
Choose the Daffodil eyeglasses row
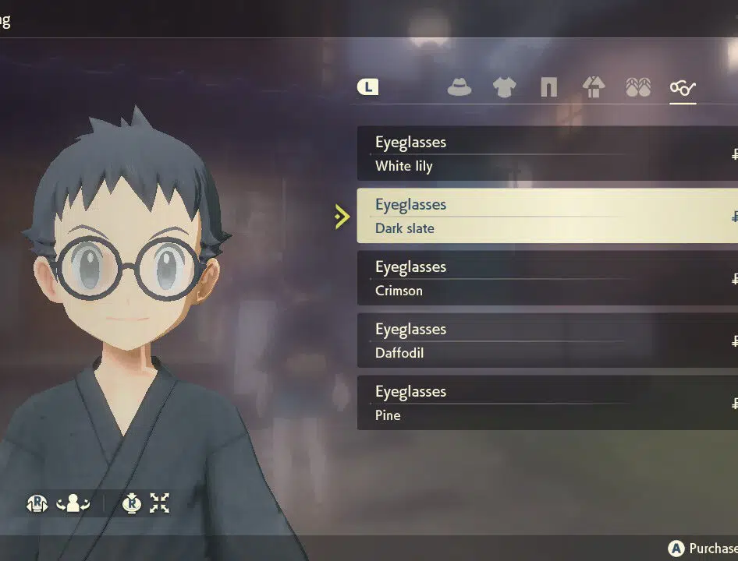(548, 340)
